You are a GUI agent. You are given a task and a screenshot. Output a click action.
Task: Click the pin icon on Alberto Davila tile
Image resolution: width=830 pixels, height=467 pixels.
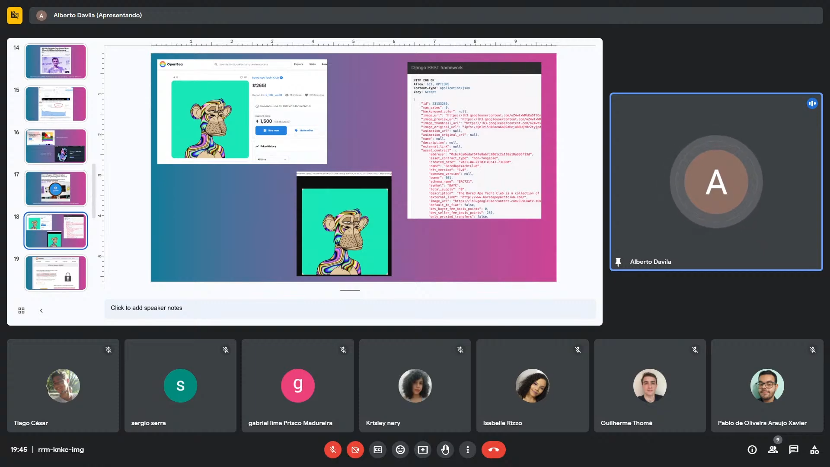click(x=618, y=262)
